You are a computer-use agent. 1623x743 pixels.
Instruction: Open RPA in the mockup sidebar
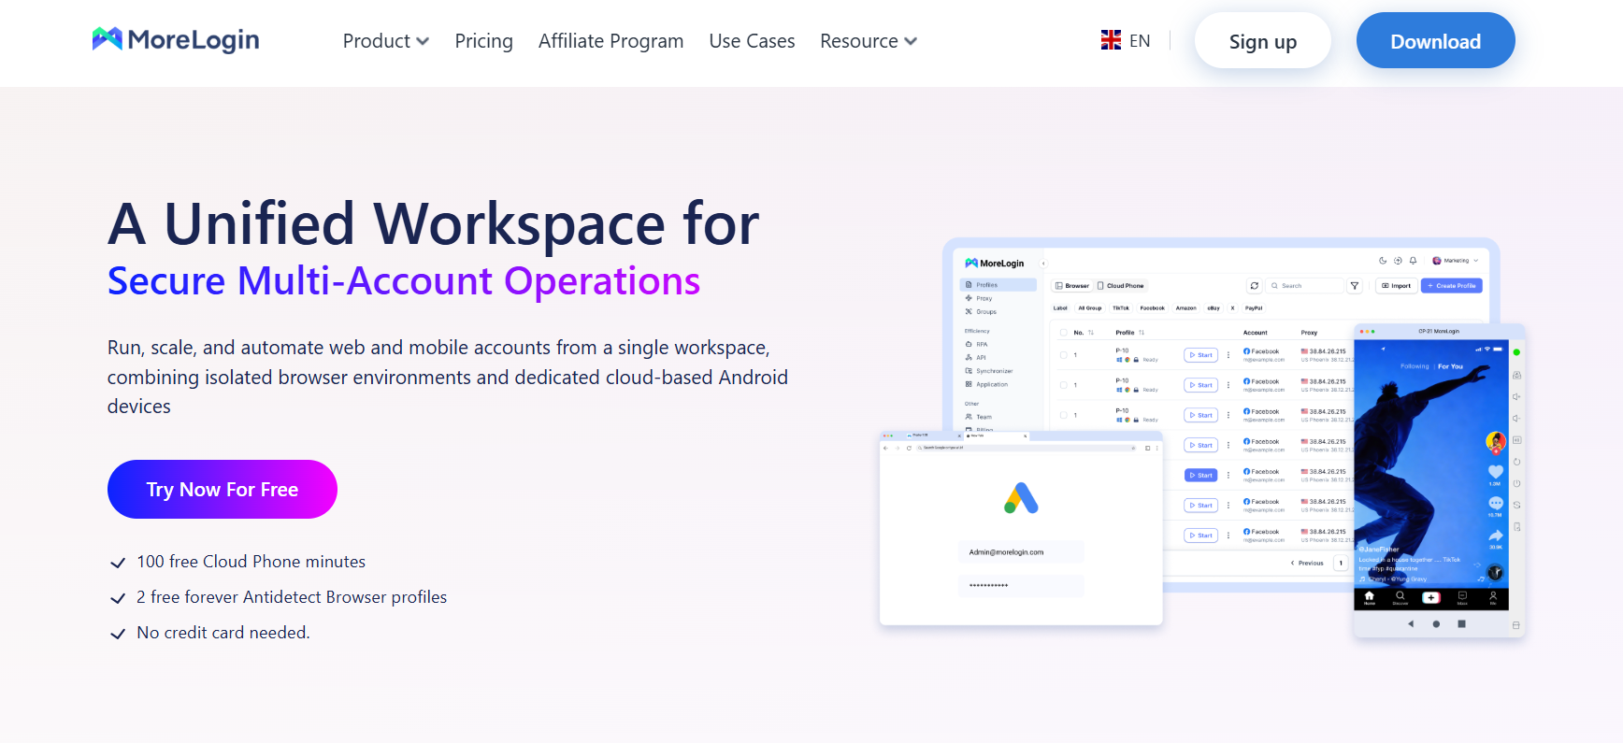pos(977,344)
